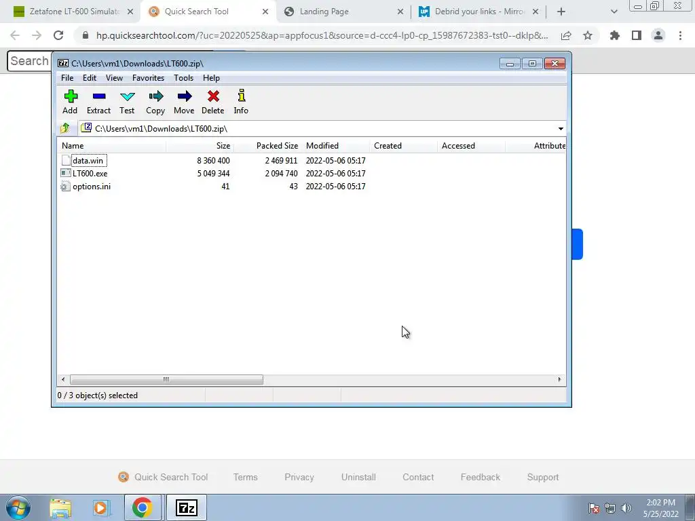Open the Tools menu
The image size is (695, 521).
click(x=183, y=78)
